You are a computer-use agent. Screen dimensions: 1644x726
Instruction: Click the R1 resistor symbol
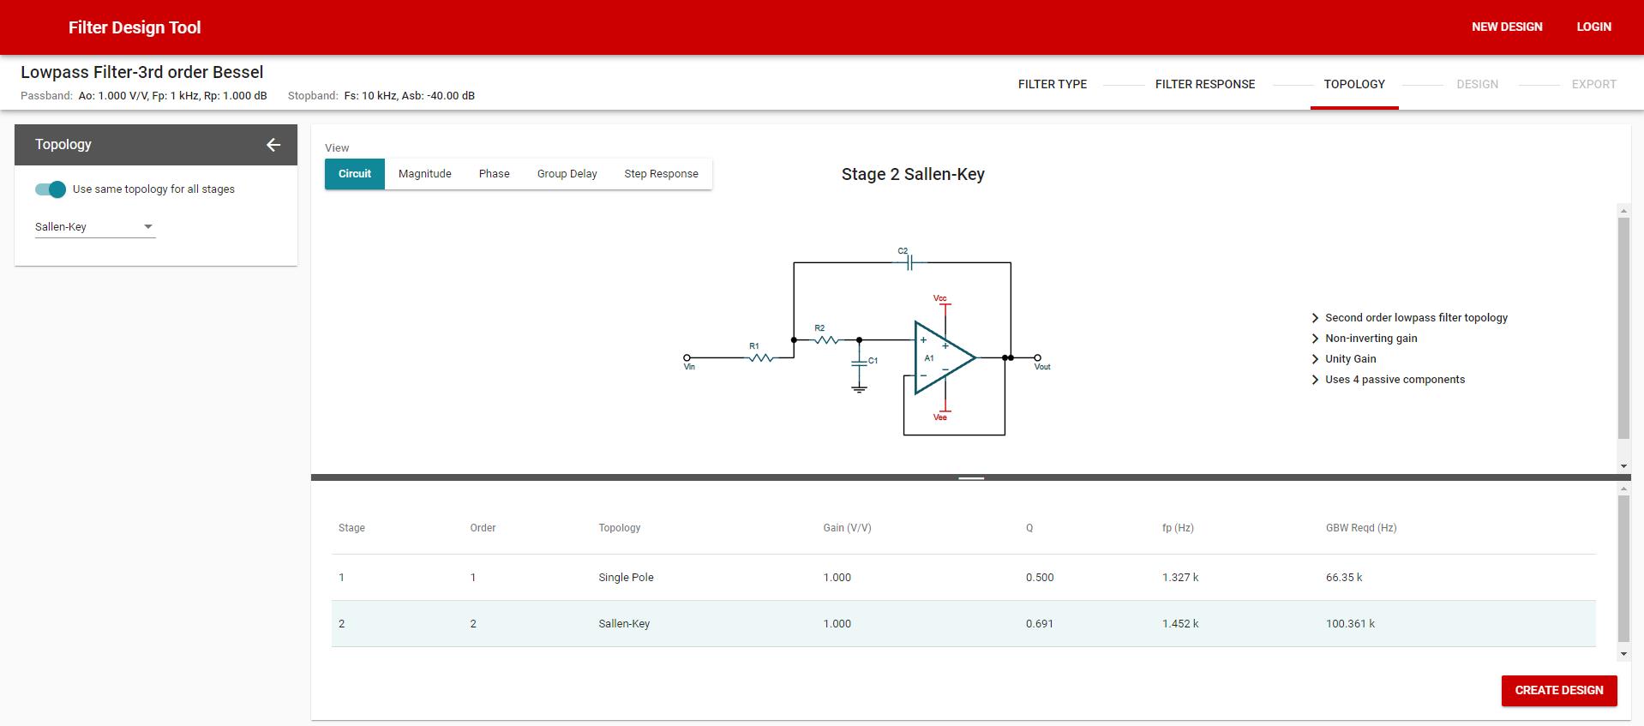(x=760, y=357)
